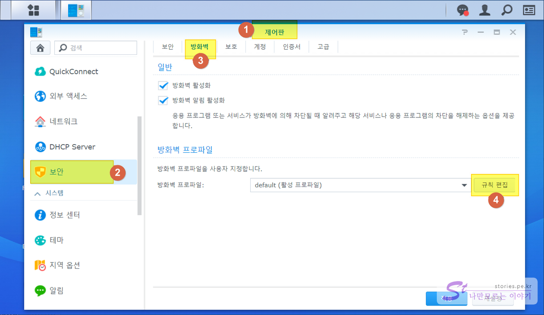Click the magnifier search icon in taskbar
The width and height of the screenshot is (544, 315).
click(x=507, y=10)
